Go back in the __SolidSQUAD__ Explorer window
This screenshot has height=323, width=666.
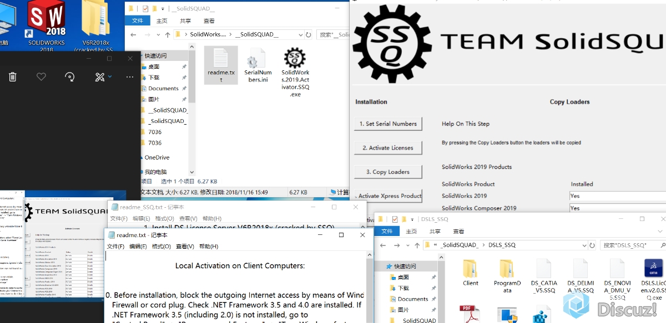point(133,34)
